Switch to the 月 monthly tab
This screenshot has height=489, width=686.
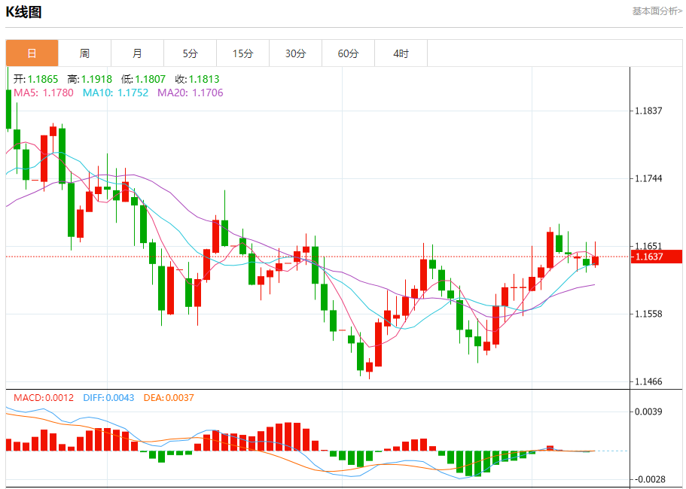pyautogui.click(x=137, y=53)
